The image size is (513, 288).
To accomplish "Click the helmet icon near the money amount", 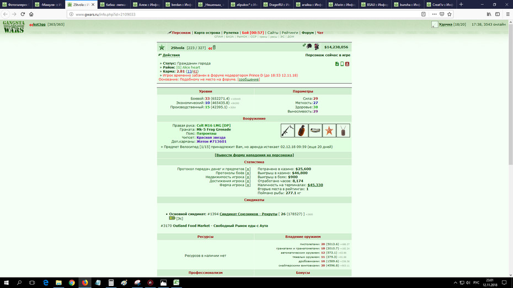I will [x=309, y=46].
